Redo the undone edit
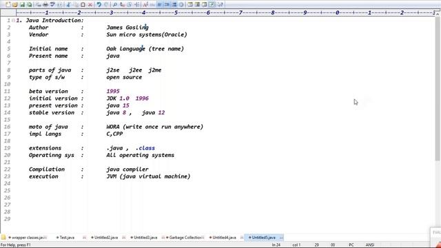The height and width of the screenshot is (248, 441). click(106, 5)
